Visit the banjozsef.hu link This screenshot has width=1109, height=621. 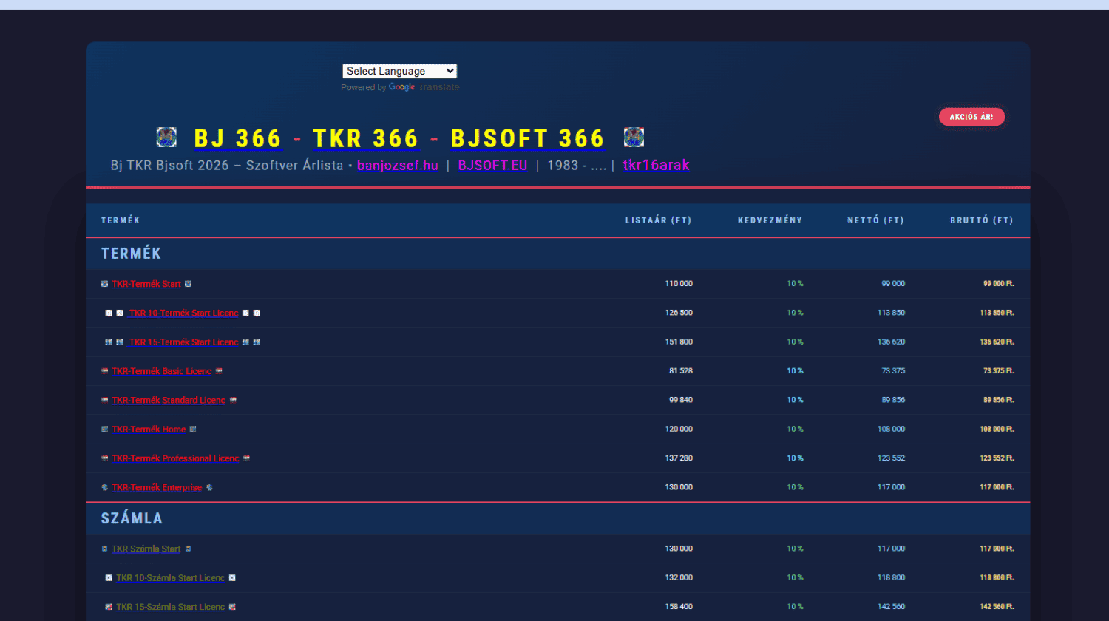(x=398, y=166)
